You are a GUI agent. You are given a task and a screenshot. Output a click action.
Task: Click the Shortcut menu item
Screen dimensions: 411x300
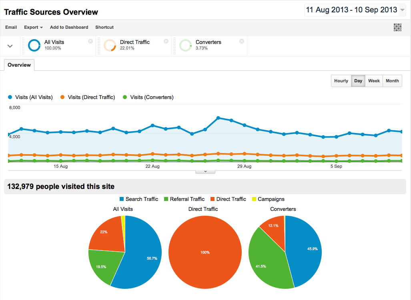(x=104, y=27)
